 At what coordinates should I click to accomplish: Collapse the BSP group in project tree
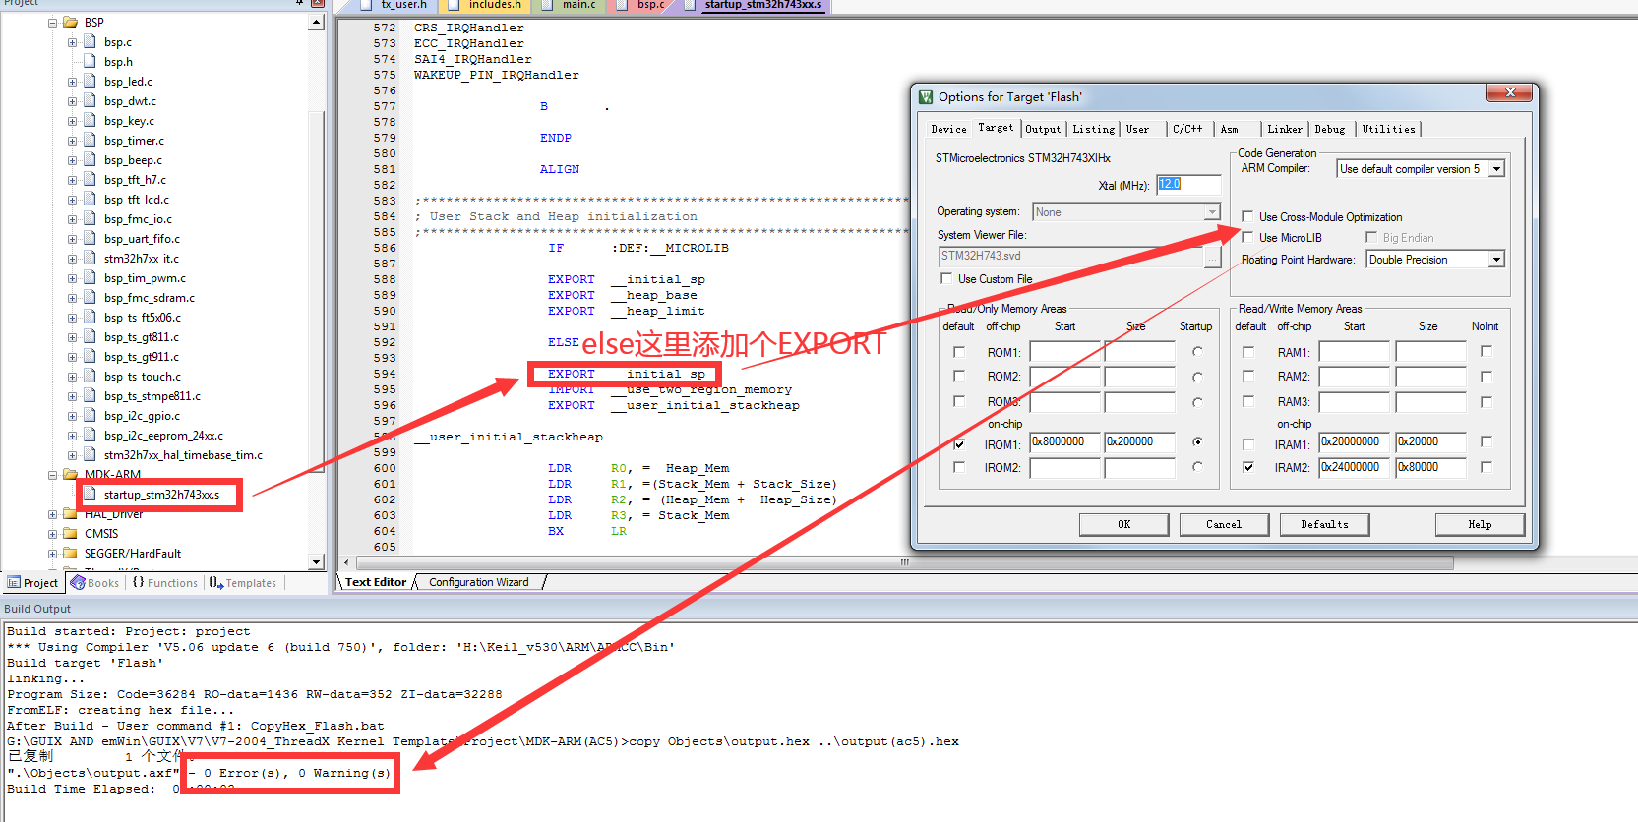click(53, 23)
